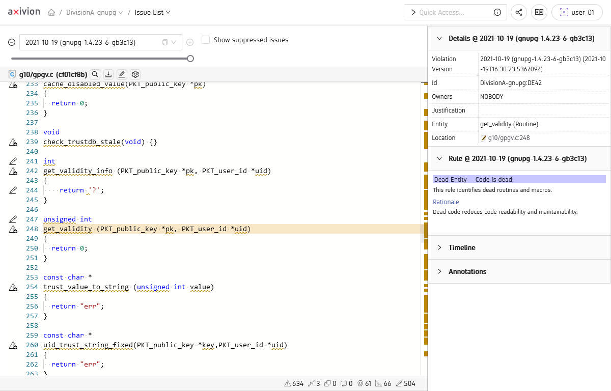Go to the home dashboard icon
Image resolution: width=611 pixels, height=391 pixels.
pyautogui.click(x=51, y=13)
